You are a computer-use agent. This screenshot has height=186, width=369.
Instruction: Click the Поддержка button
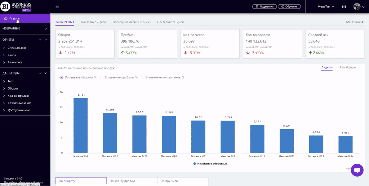[264, 6]
